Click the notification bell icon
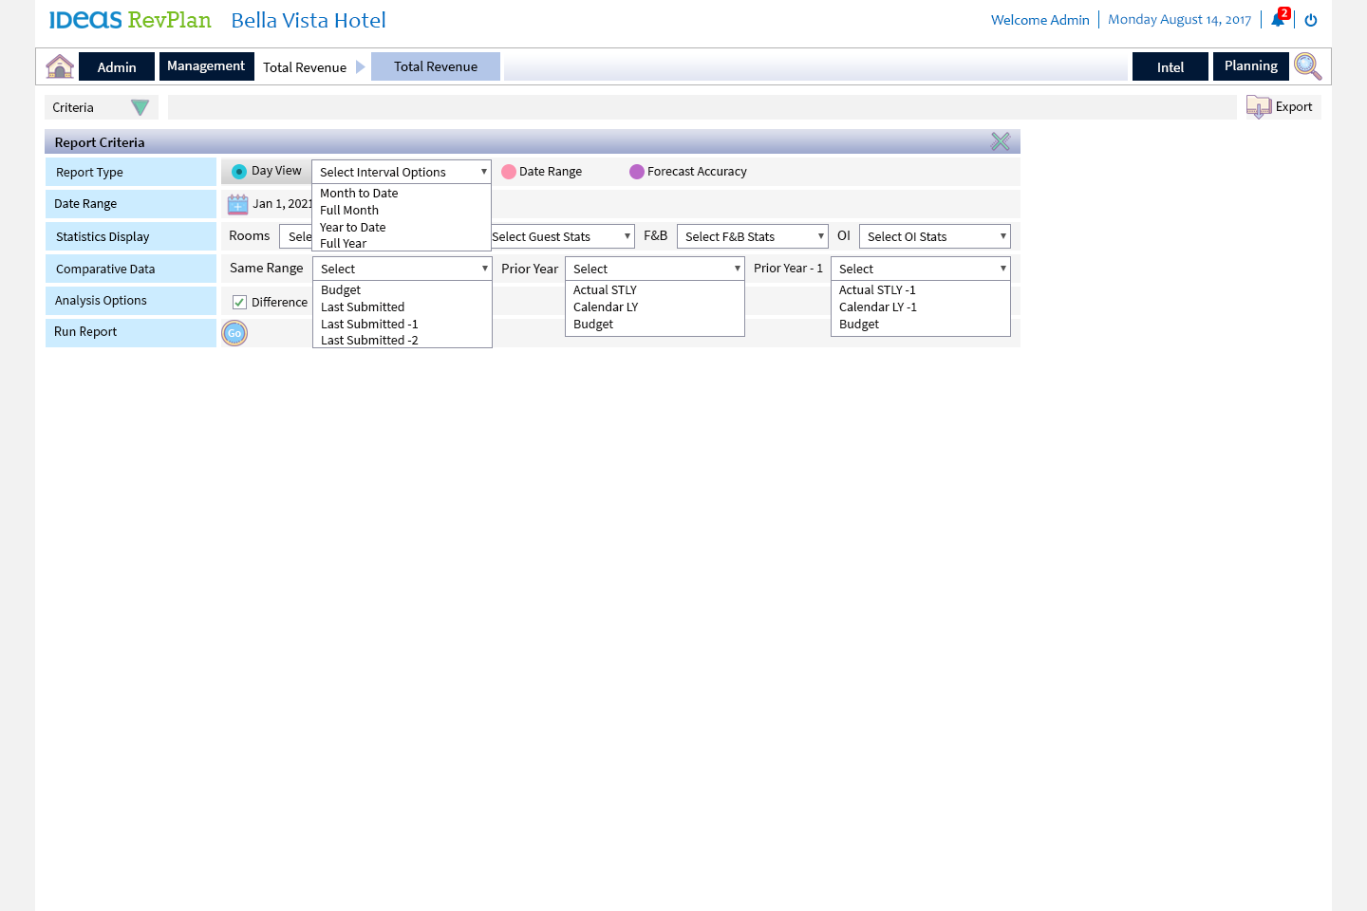 pyautogui.click(x=1278, y=20)
